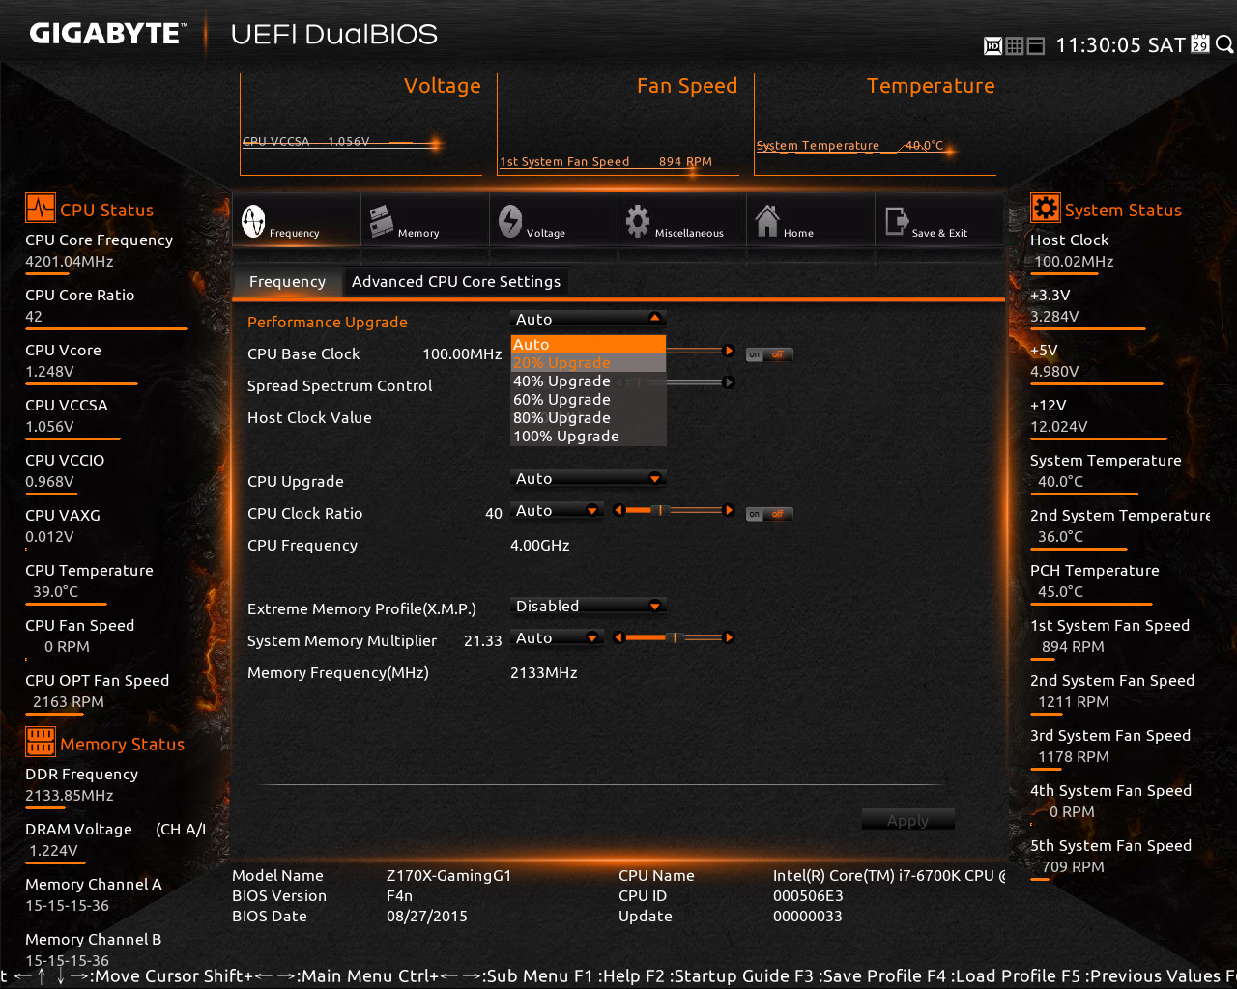Choose 100% Upgrade option
Viewport: 1237px width, 989px height.
589,437
